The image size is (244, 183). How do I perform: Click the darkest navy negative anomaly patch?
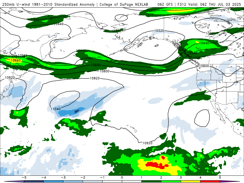click(77, 111)
